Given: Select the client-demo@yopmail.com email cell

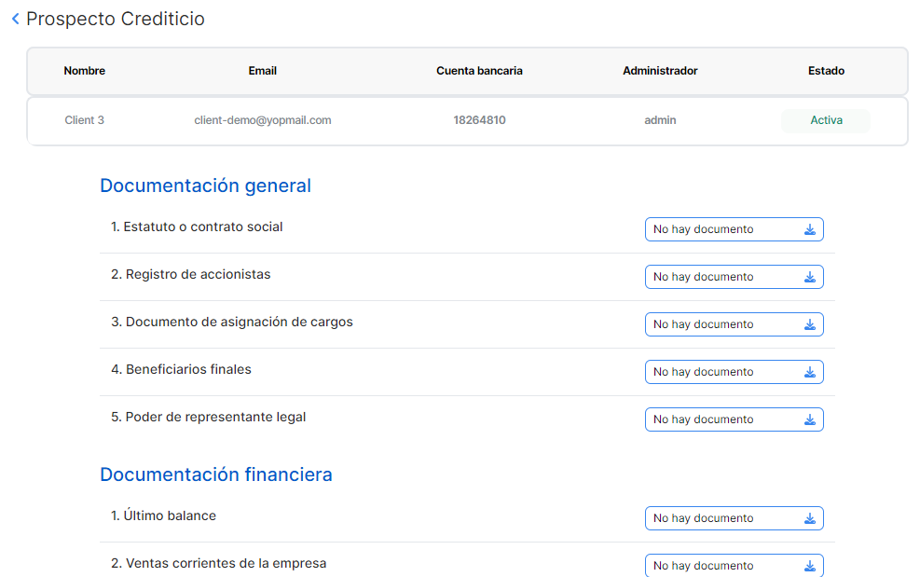Looking at the screenshot, I should 262,120.
